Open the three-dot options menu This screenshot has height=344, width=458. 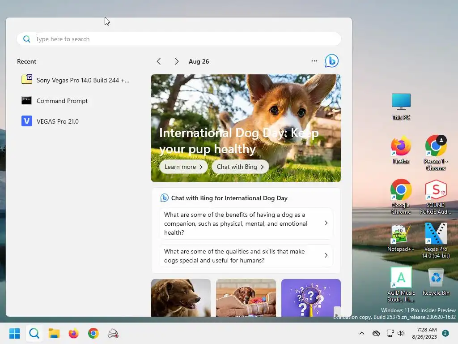pos(314,61)
